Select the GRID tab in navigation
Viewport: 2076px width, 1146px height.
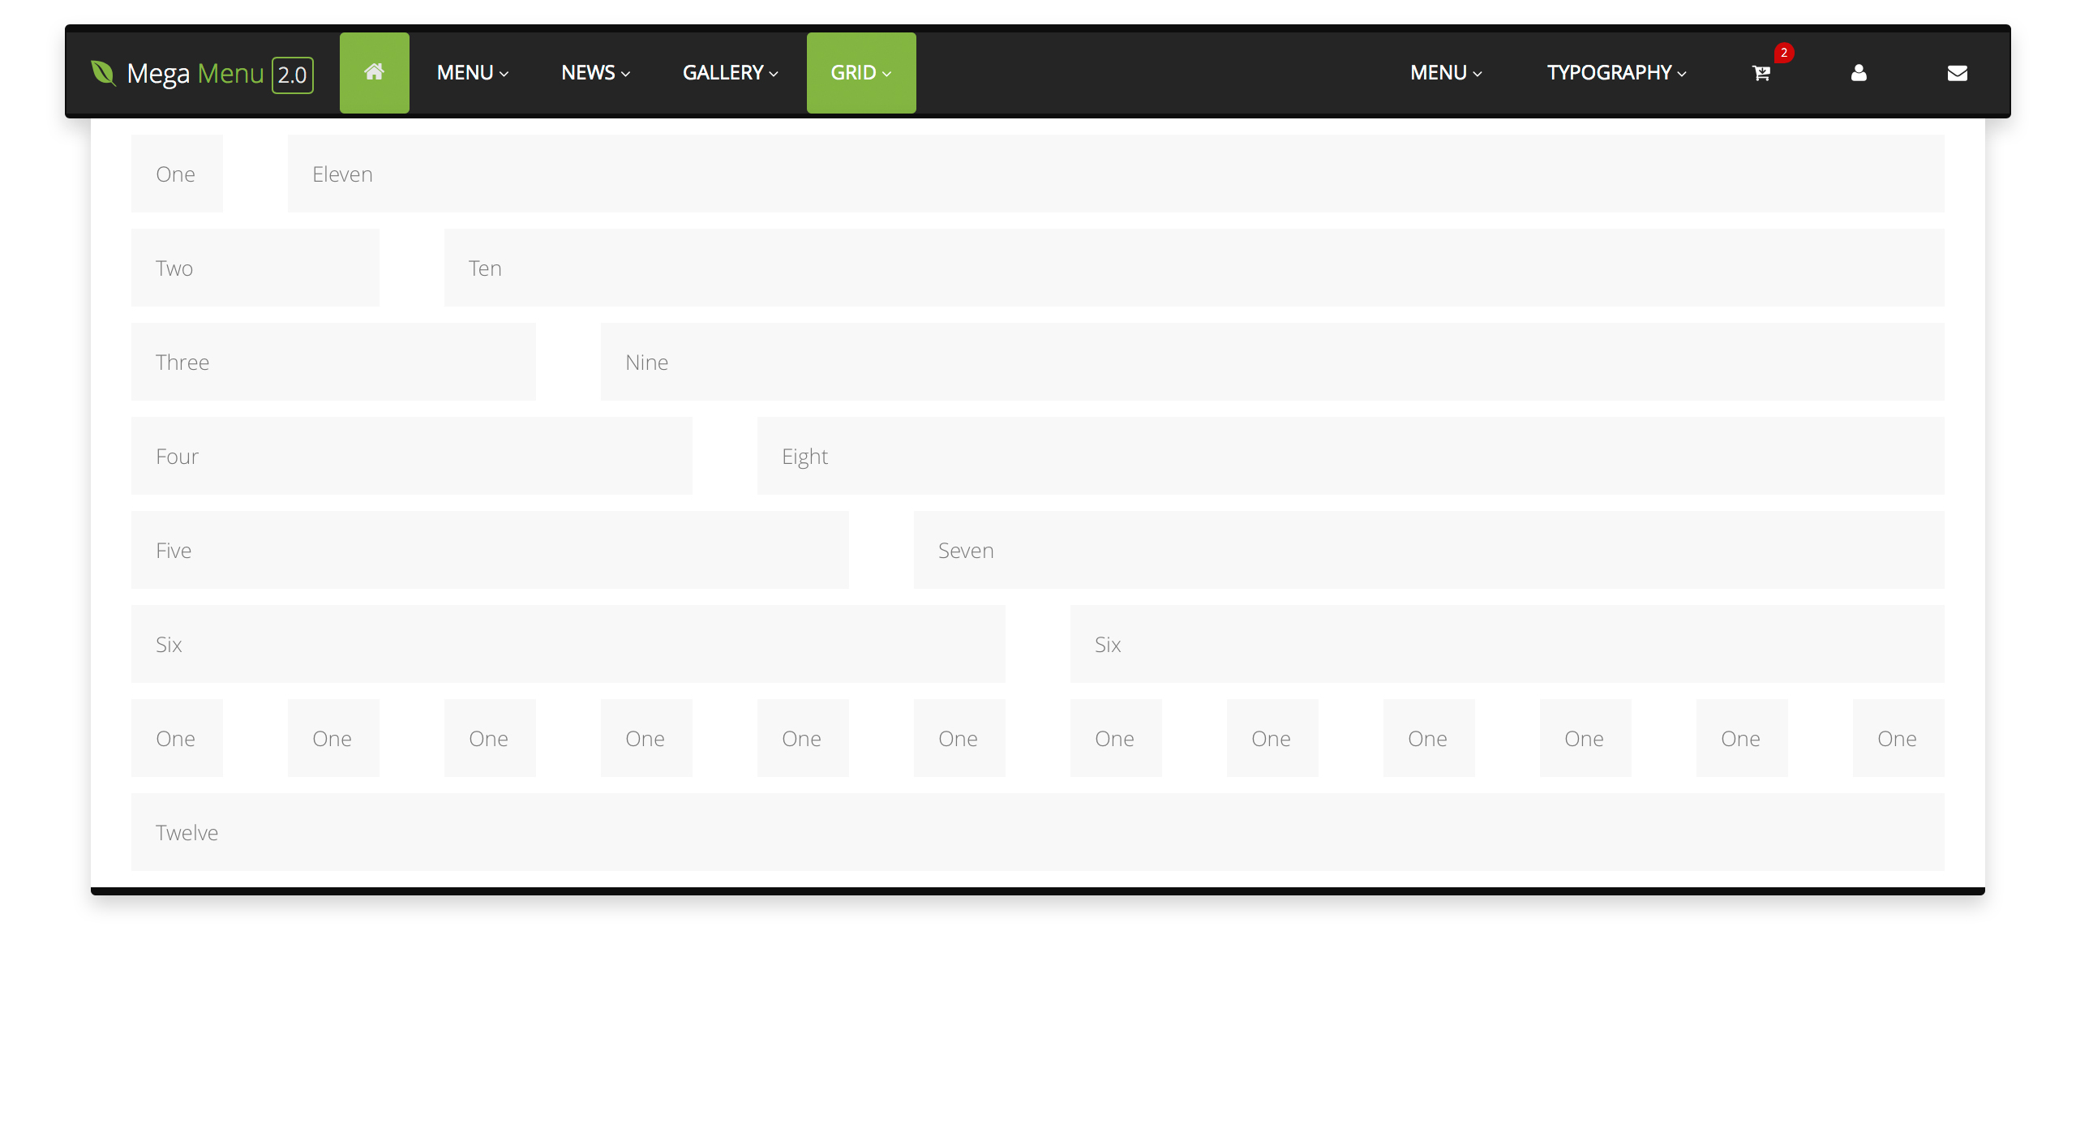pyautogui.click(x=860, y=72)
